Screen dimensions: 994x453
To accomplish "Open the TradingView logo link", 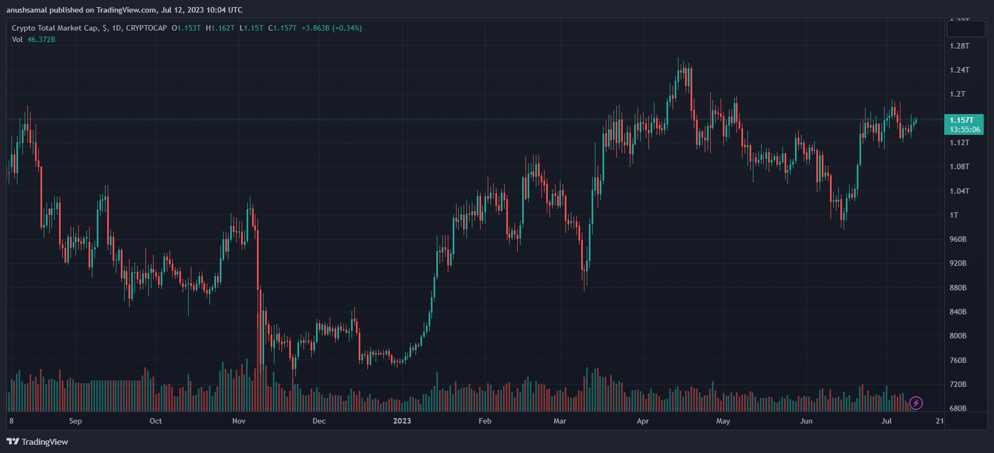I will (x=37, y=442).
